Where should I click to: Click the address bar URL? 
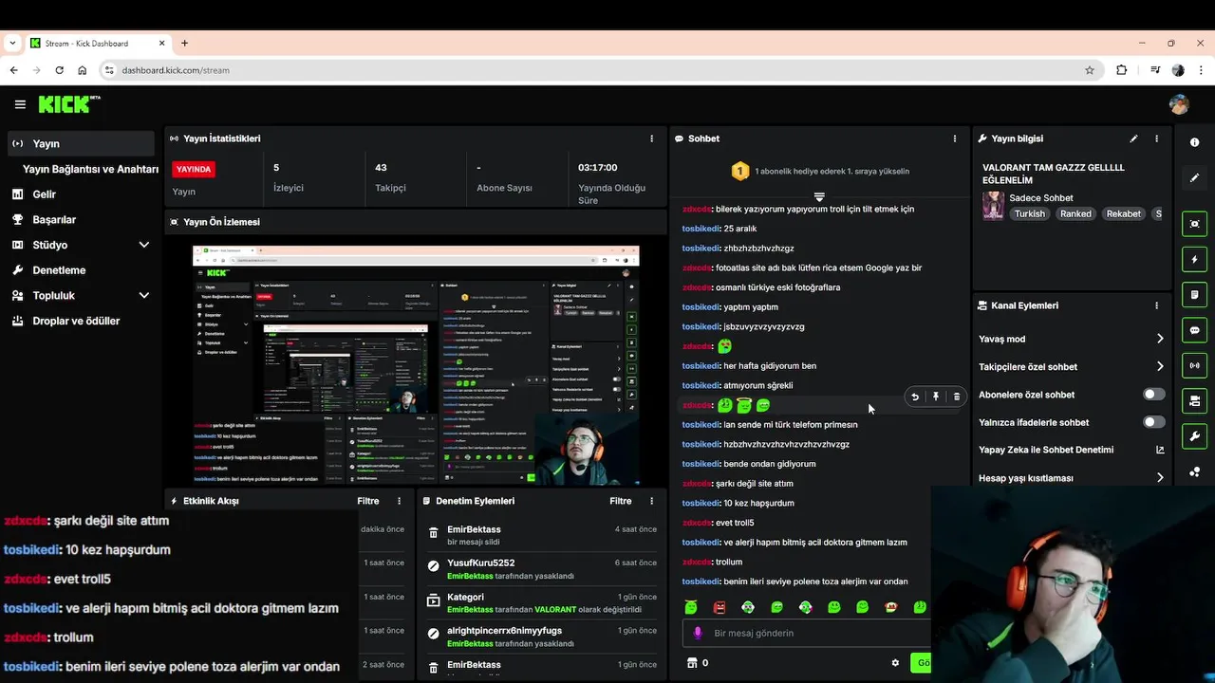[x=176, y=70]
